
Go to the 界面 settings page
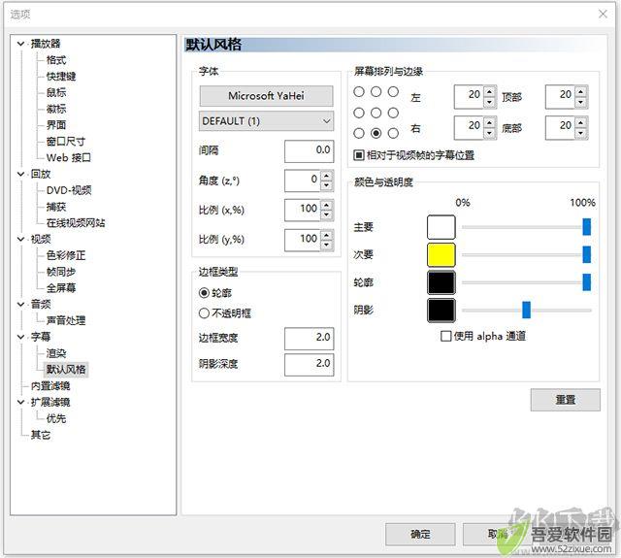point(56,125)
